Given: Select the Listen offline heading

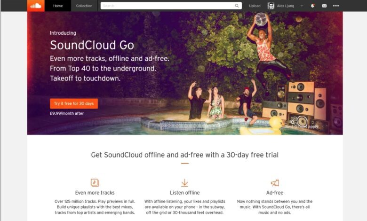Looking at the screenshot, I should pyautogui.click(x=184, y=193).
